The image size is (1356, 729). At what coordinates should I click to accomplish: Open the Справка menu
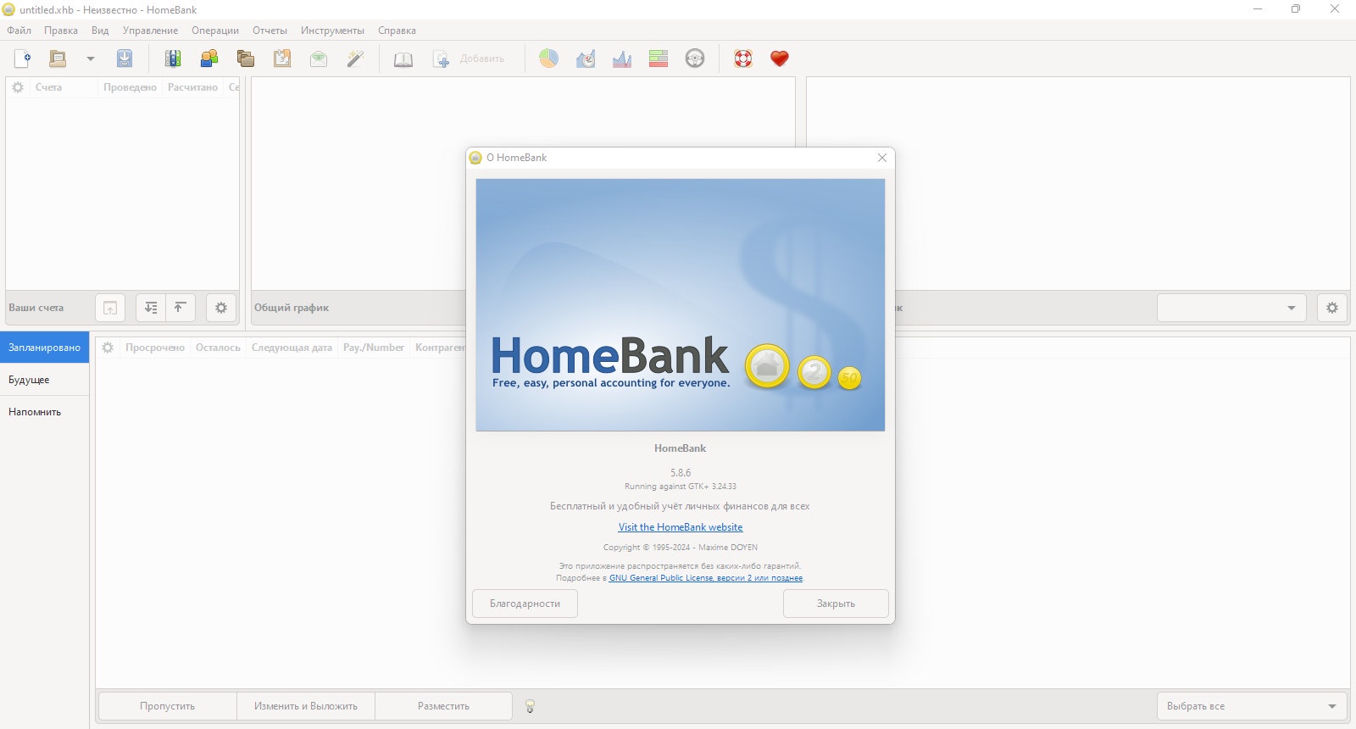pyautogui.click(x=397, y=31)
